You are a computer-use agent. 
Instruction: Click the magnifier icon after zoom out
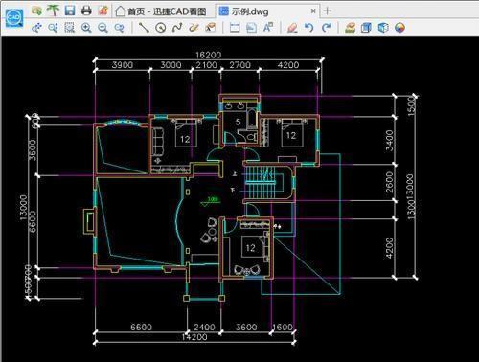coord(119,28)
